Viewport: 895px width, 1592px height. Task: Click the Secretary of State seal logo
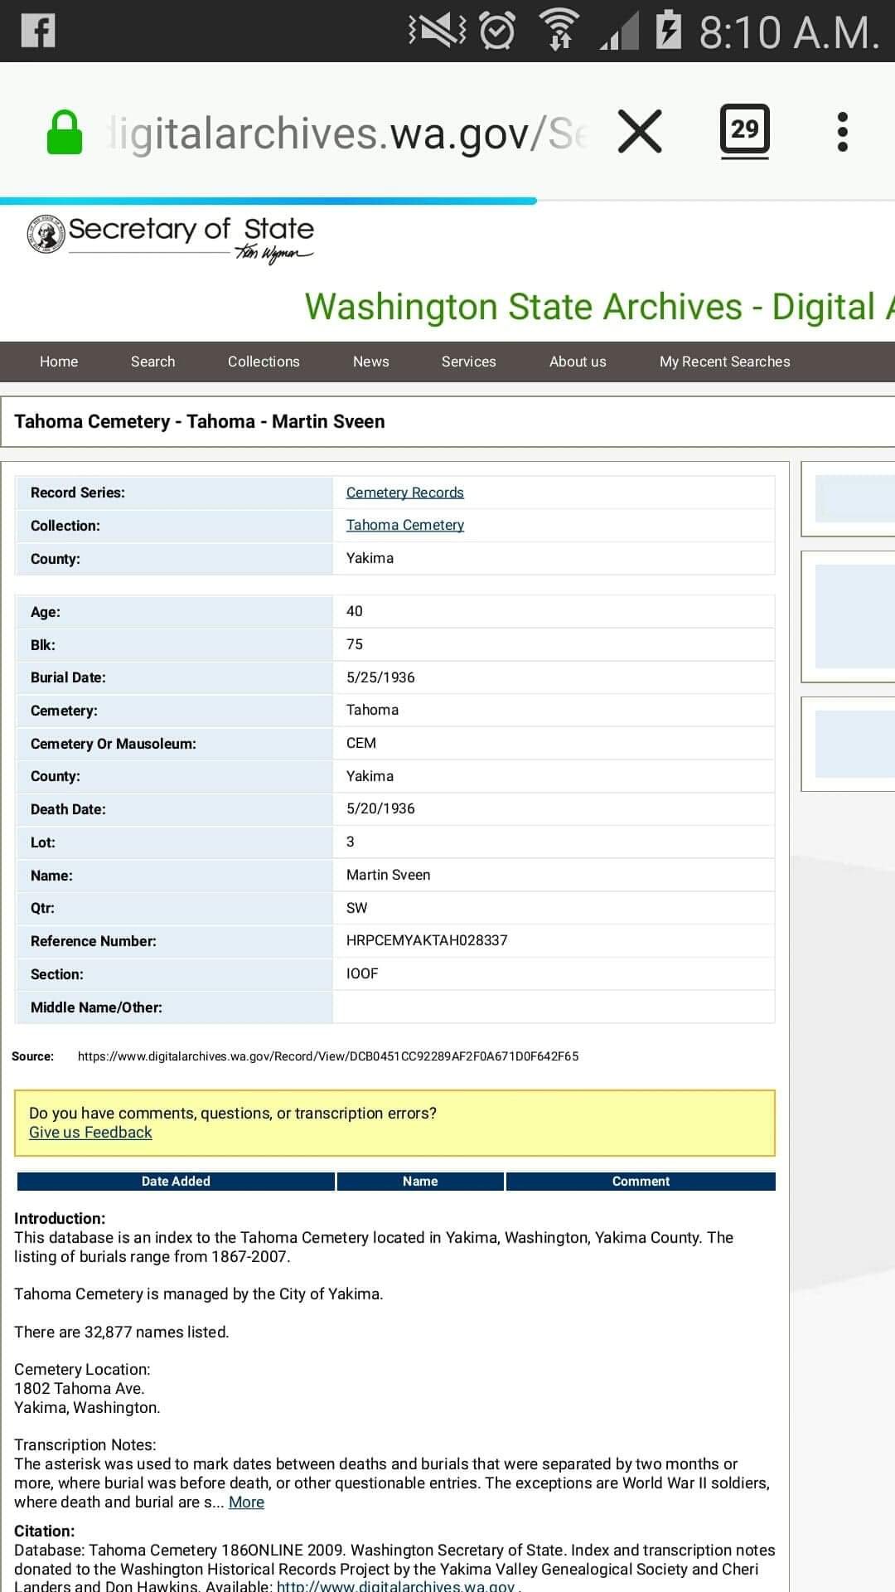click(46, 235)
